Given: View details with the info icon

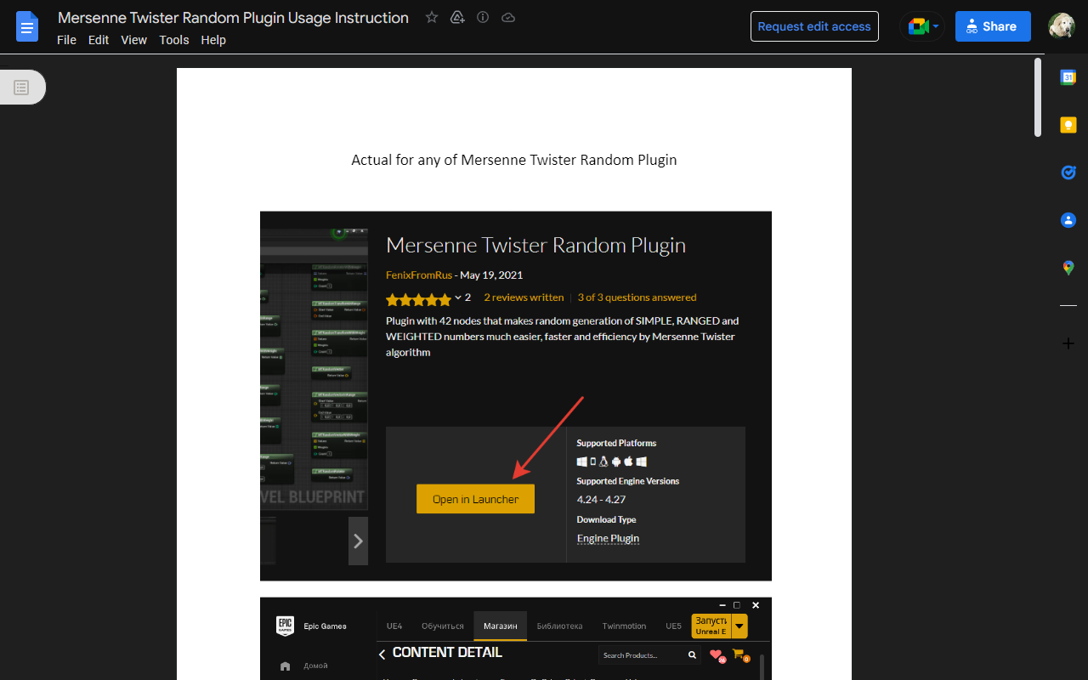Looking at the screenshot, I should click(x=482, y=17).
